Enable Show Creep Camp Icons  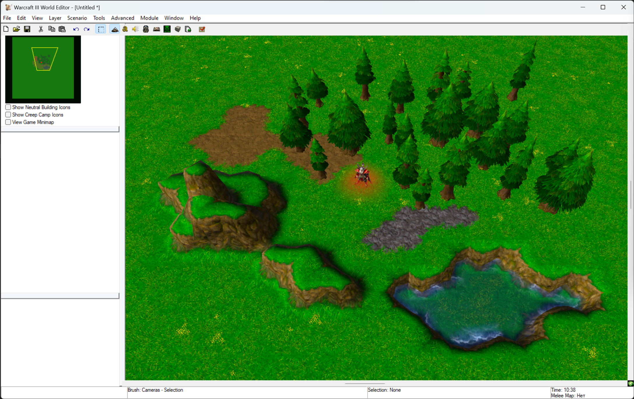8,115
